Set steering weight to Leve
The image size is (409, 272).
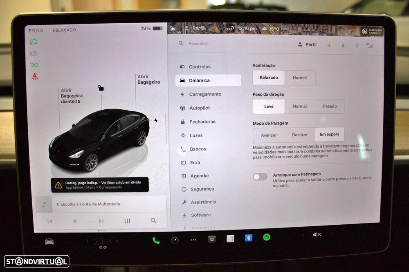point(269,106)
